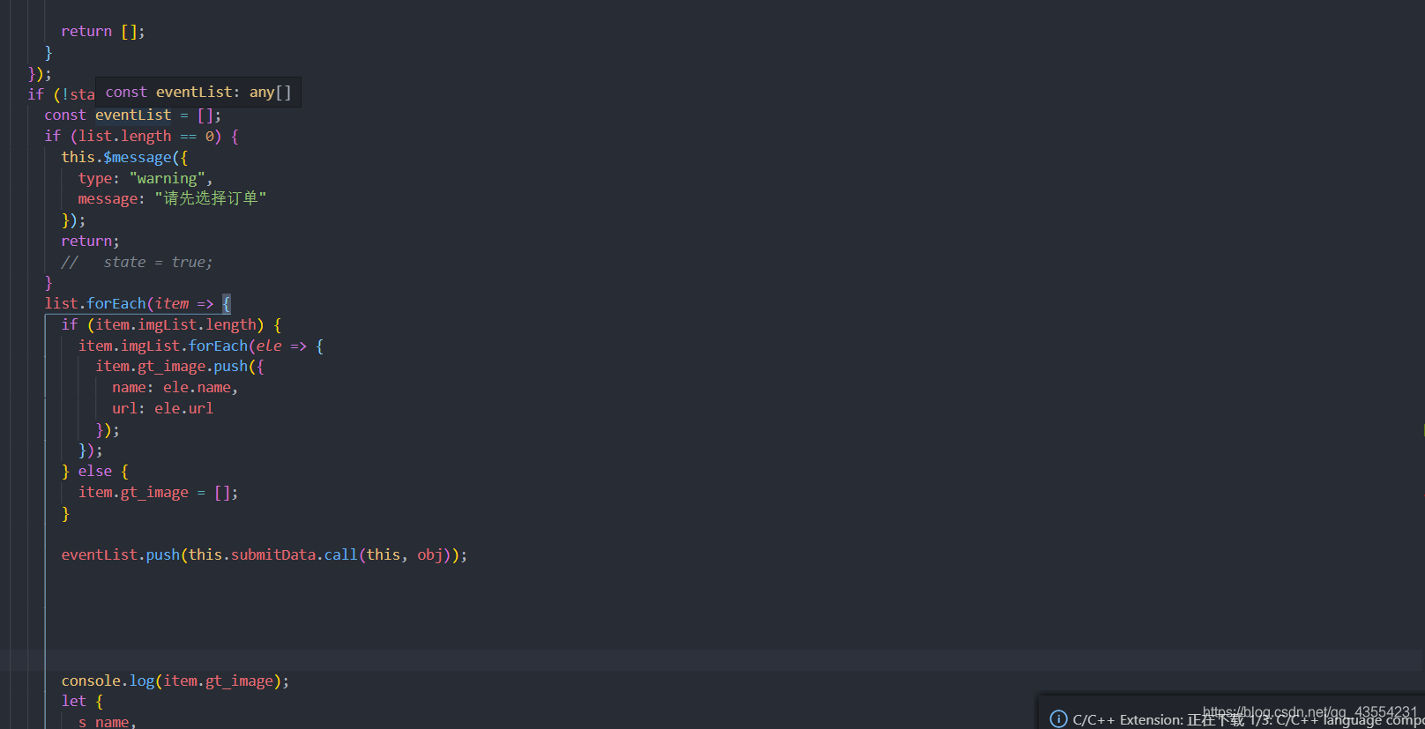The width and height of the screenshot is (1425, 729).
Task: Click the lone 'return;' statement
Action: (x=90, y=241)
